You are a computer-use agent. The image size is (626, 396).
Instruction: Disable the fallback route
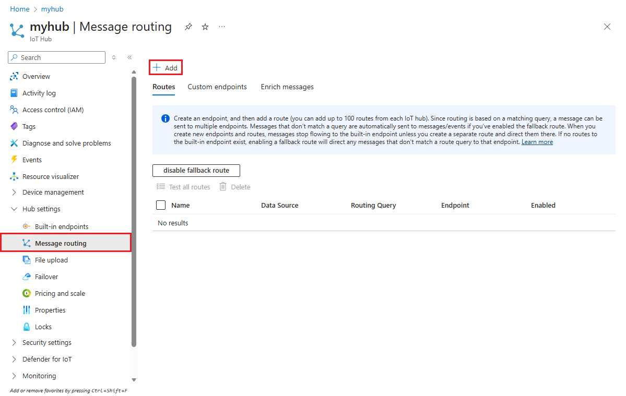coord(196,170)
